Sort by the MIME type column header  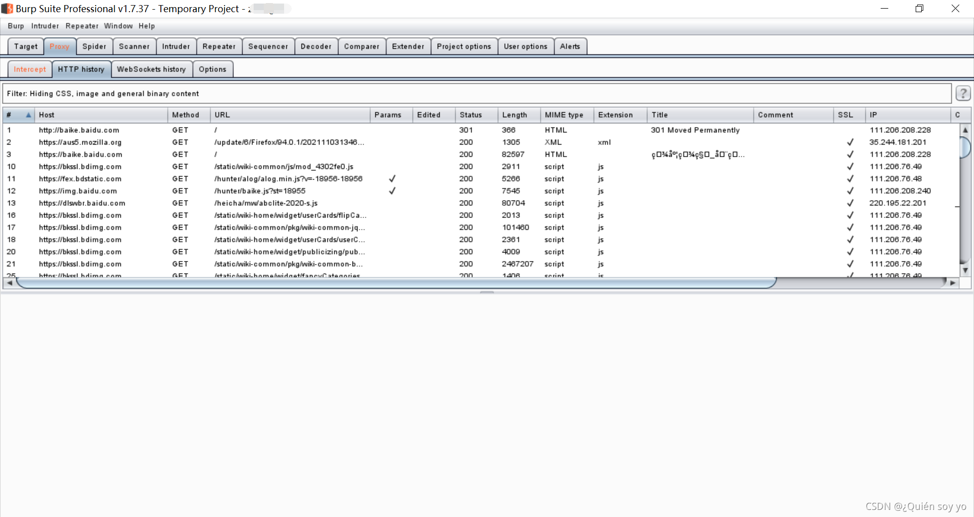pos(567,115)
